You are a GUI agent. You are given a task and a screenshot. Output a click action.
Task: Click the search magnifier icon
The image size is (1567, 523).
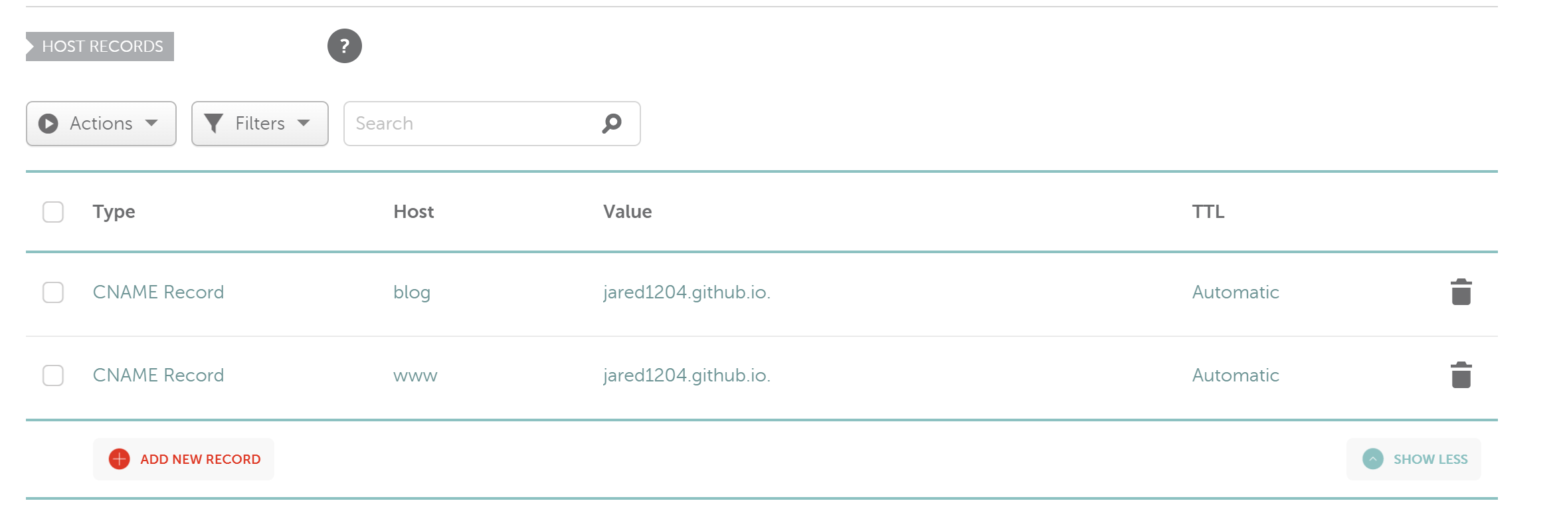click(612, 123)
